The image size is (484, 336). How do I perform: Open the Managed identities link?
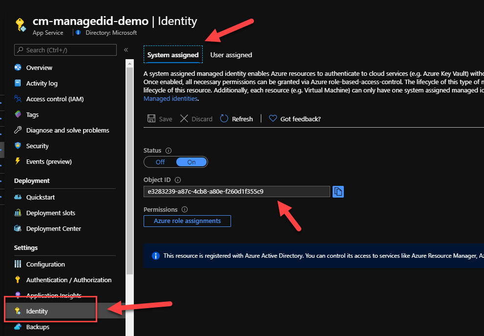pos(170,99)
